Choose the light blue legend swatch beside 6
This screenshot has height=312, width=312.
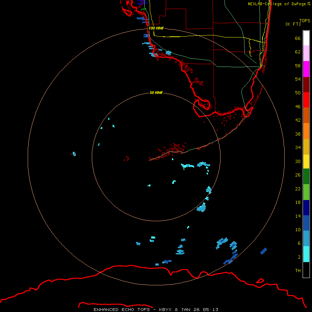(x=306, y=239)
